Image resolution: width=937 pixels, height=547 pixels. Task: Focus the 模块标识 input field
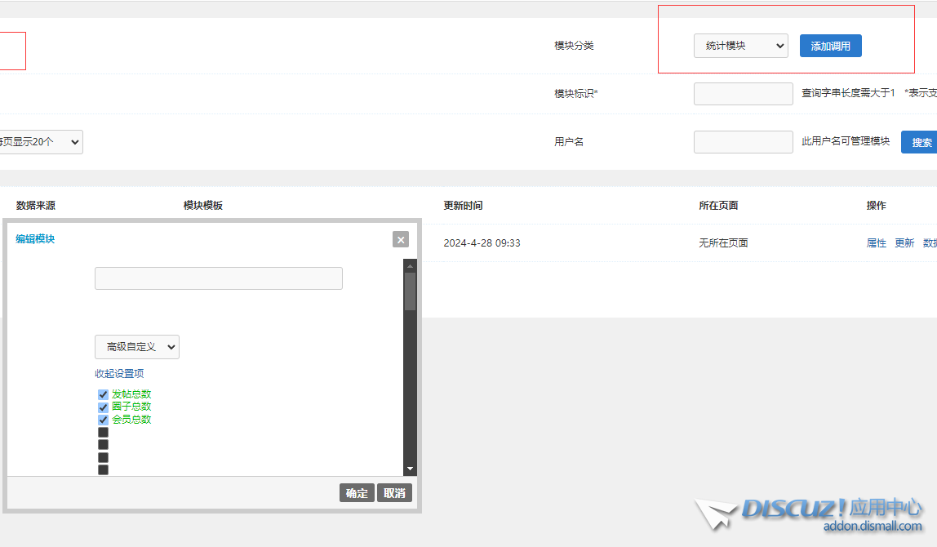(743, 94)
